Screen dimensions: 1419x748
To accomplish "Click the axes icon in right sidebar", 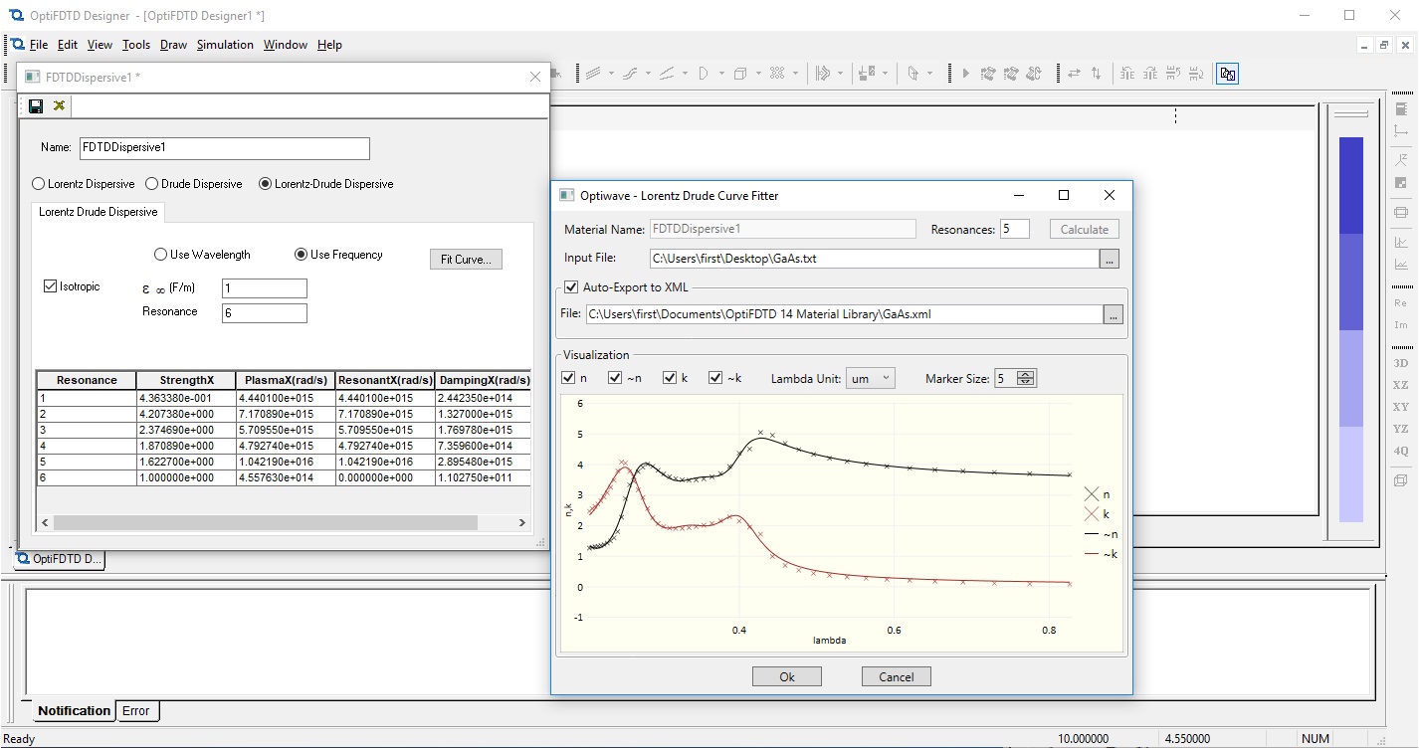I will click(x=1400, y=130).
